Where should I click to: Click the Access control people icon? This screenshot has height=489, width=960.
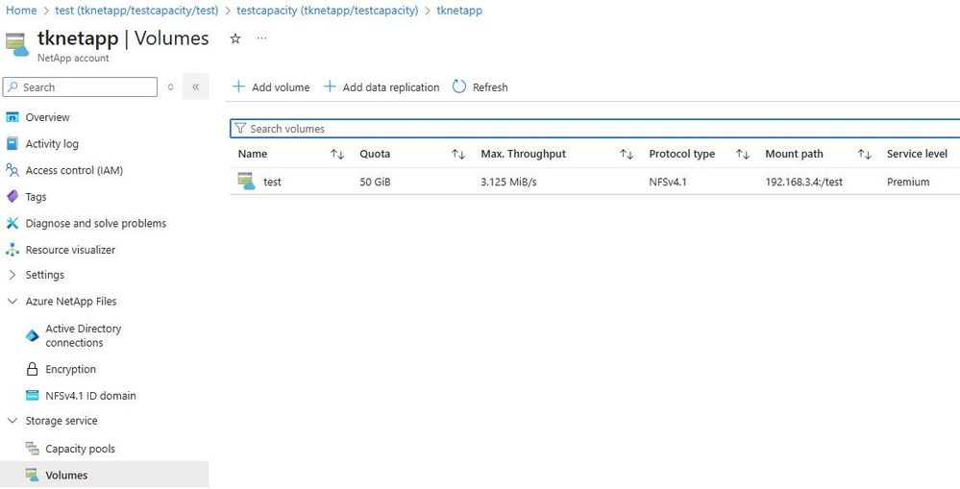pos(12,169)
